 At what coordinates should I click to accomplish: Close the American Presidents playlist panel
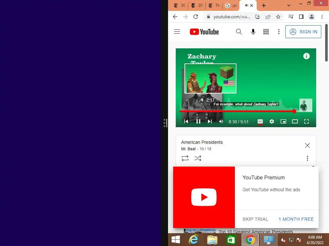click(307, 145)
